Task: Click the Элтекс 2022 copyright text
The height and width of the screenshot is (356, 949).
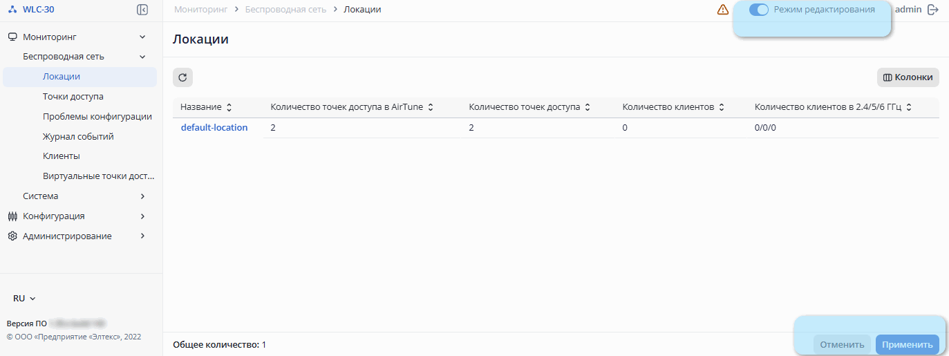Action: coord(74,337)
